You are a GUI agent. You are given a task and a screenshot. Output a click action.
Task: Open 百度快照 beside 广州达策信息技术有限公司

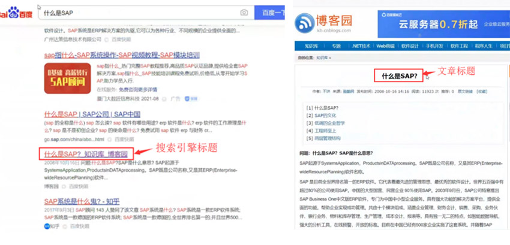point(121,40)
